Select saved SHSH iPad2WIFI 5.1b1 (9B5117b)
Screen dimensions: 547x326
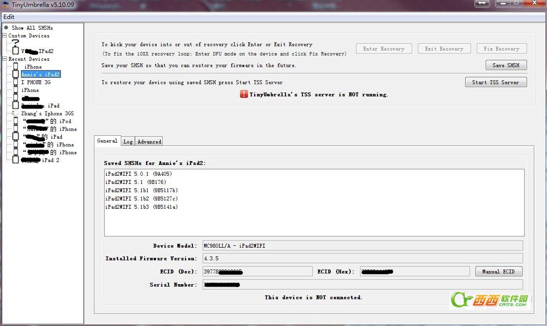coord(141,190)
